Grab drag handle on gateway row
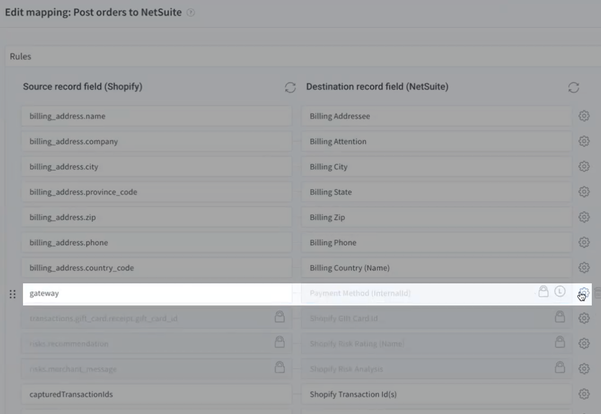 pos(13,294)
